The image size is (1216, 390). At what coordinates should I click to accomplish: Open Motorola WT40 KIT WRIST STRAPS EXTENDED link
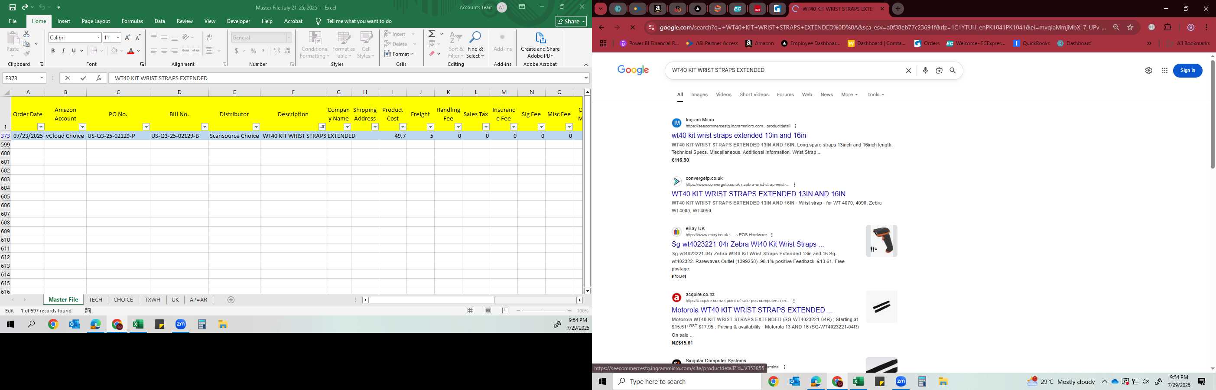(751, 310)
